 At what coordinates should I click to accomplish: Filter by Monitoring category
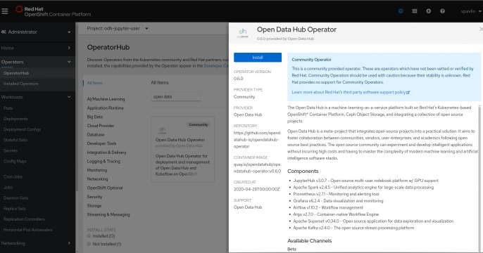click(97, 170)
